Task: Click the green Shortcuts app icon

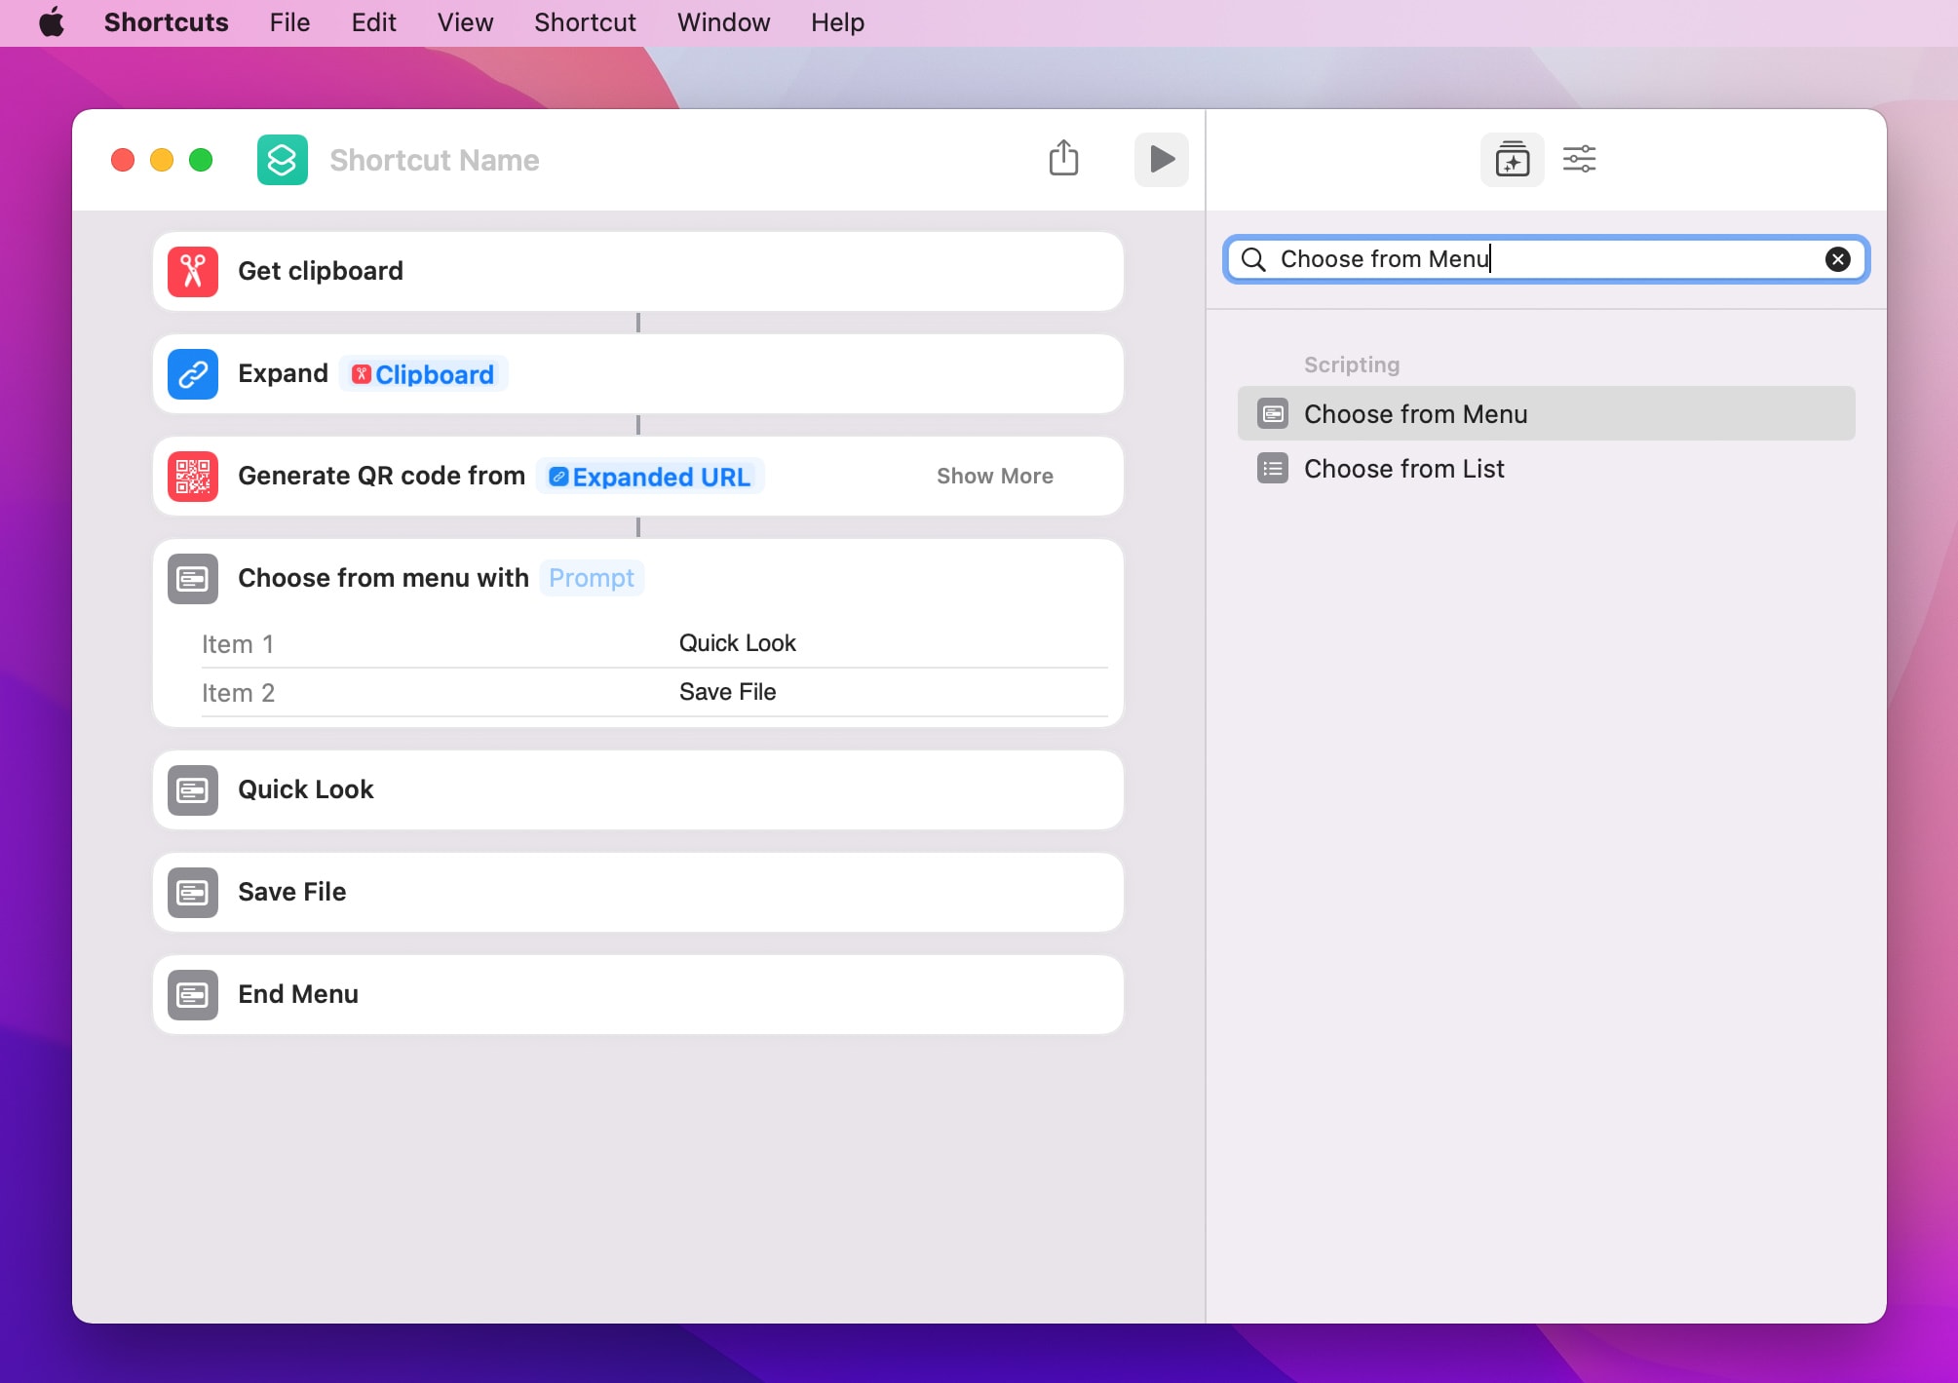Action: 283,160
